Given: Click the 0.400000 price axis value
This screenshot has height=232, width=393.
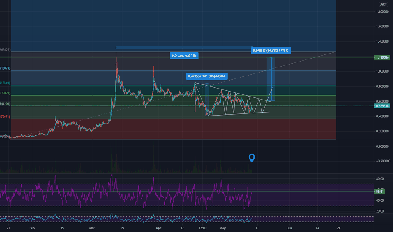Looking at the screenshot, I should pos(382,116).
